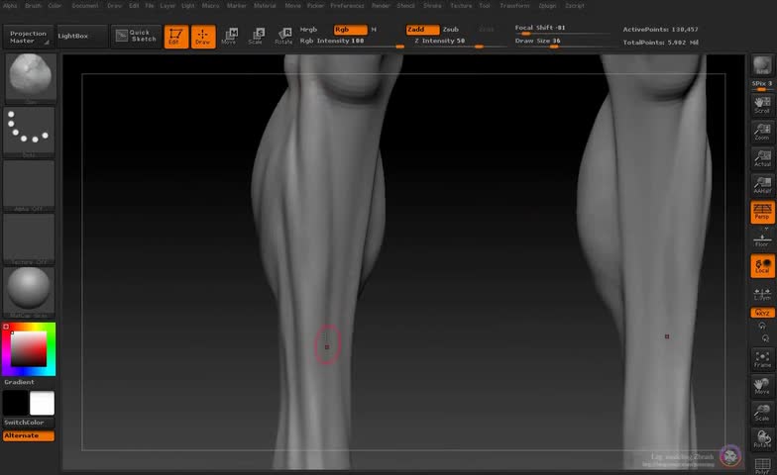Click the SwitchColor button
Viewport: 777px width, 475px height.
29,423
